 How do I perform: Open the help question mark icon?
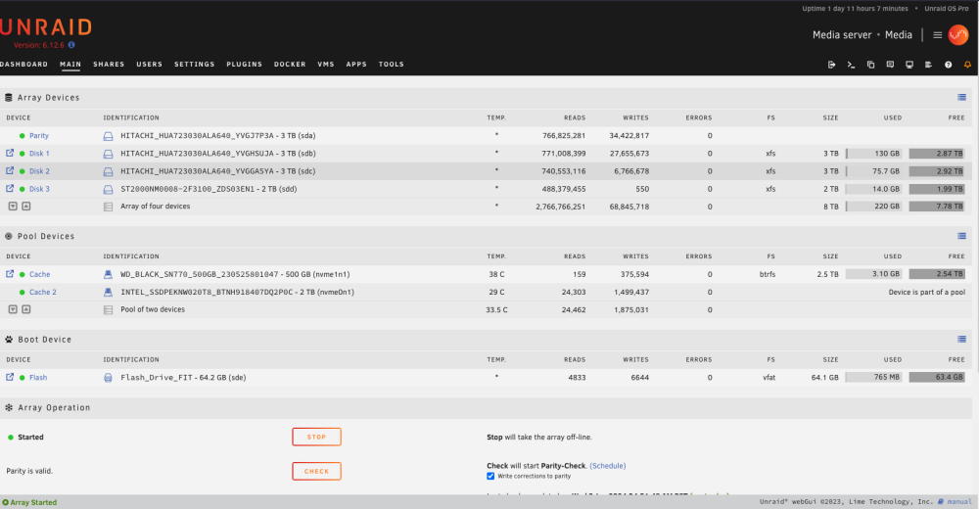(x=949, y=65)
